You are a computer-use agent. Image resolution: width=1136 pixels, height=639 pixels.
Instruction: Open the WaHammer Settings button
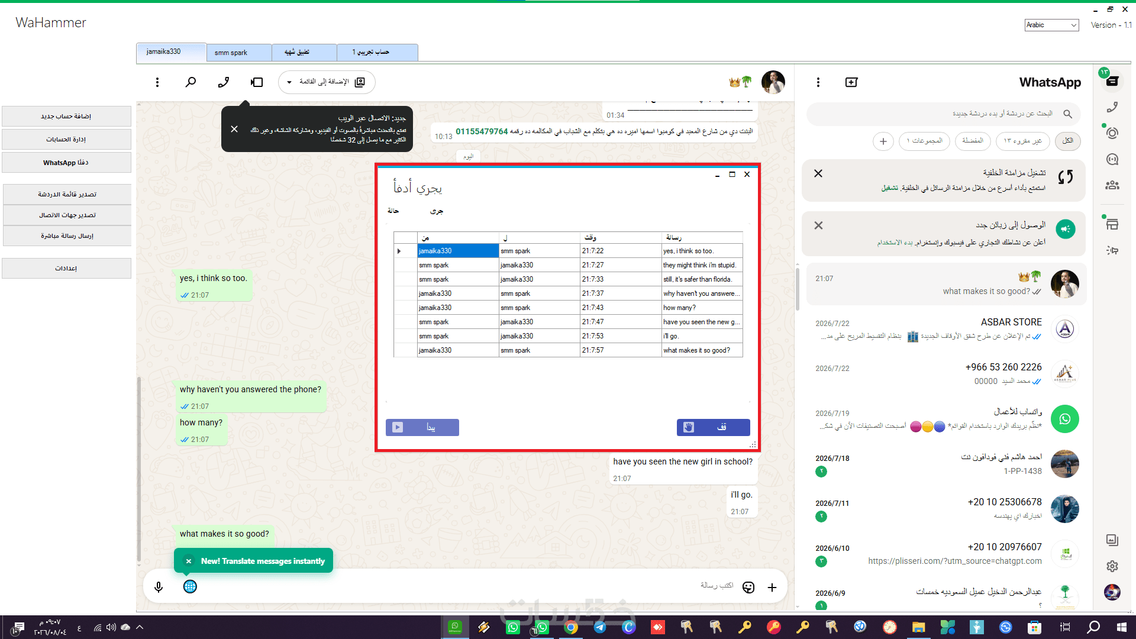point(66,269)
